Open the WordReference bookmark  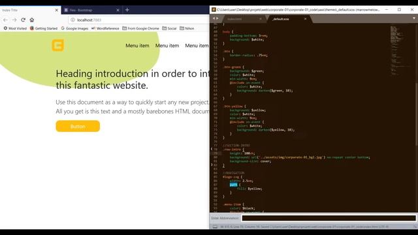point(105,28)
